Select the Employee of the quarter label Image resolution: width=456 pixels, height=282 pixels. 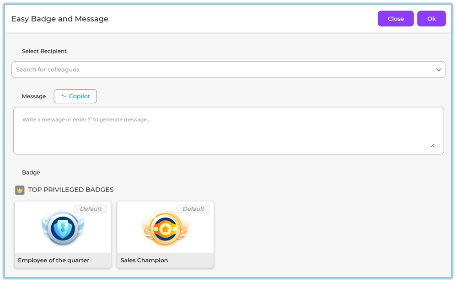(54, 261)
